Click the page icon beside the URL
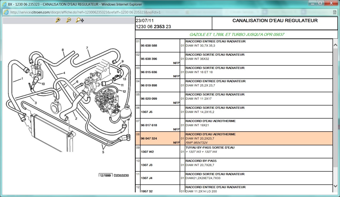The height and width of the screenshot is (197, 340). (6, 12)
